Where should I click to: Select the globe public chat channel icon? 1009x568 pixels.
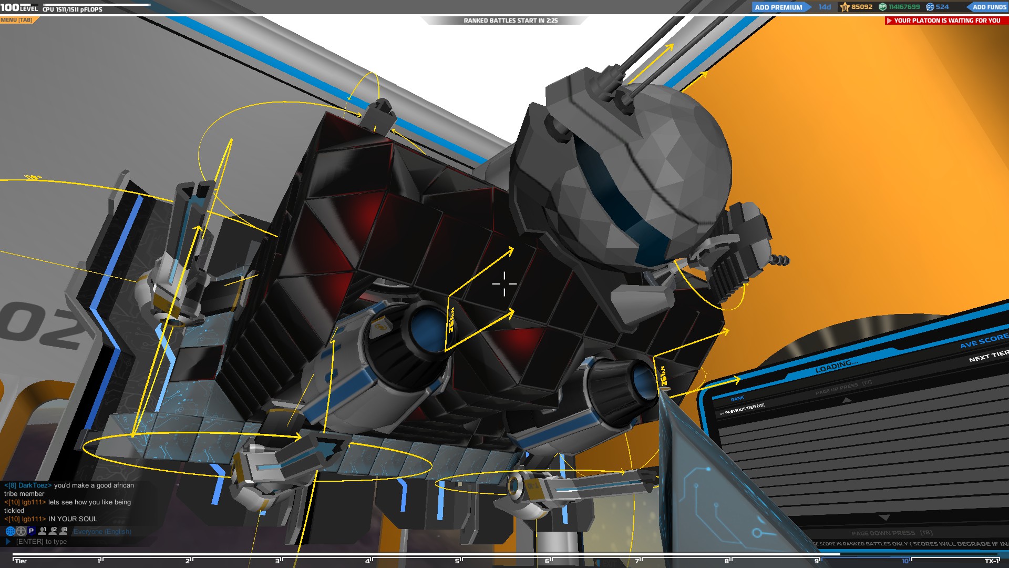point(10,531)
